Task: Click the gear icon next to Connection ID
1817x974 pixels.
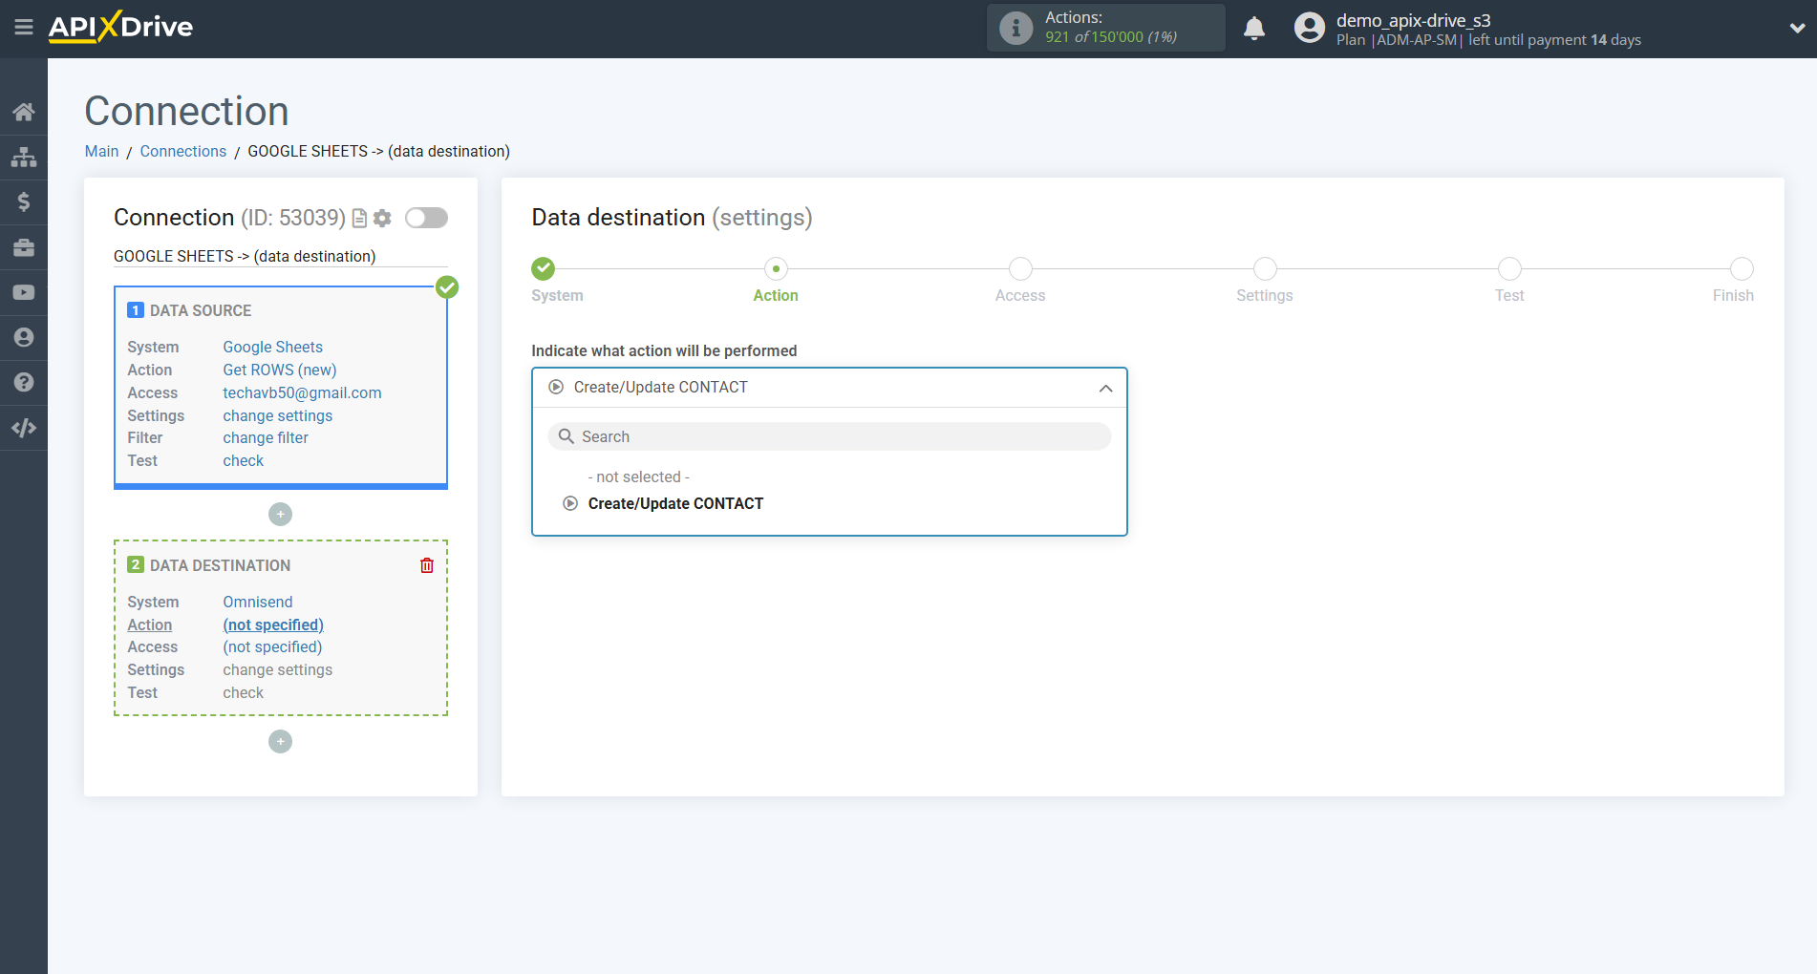Action: (x=382, y=218)
